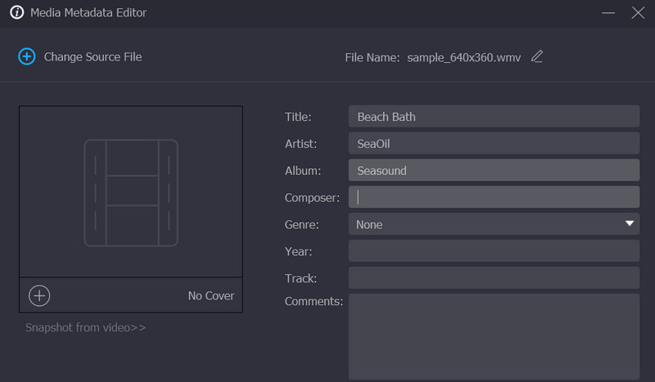655x382 pixels.
Task: Click the file name sample_640x360.wmv text
Action: (x=464, y=57)
